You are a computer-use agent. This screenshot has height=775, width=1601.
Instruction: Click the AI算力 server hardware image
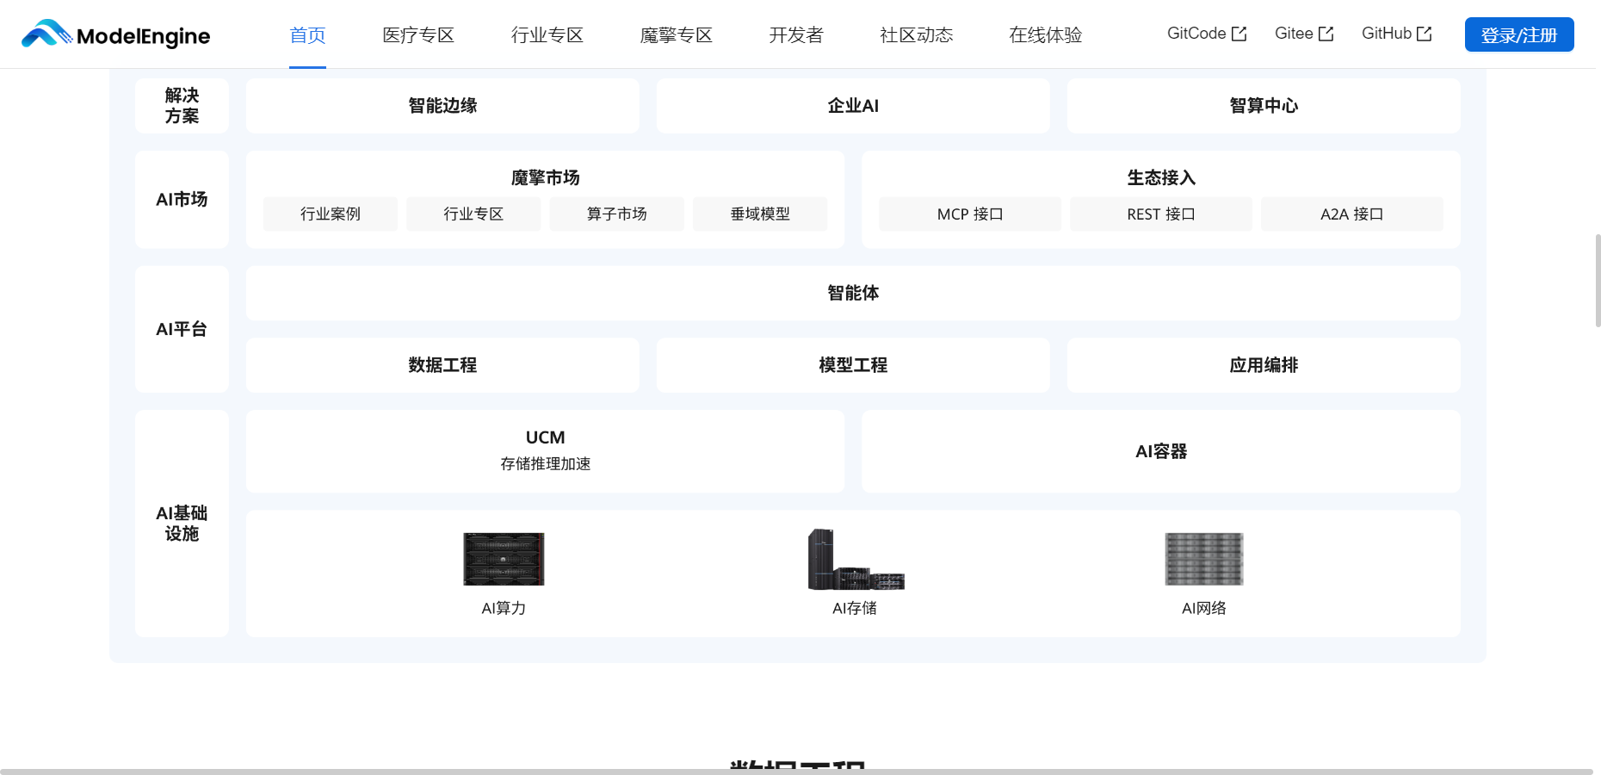click(x=504, y=560)
